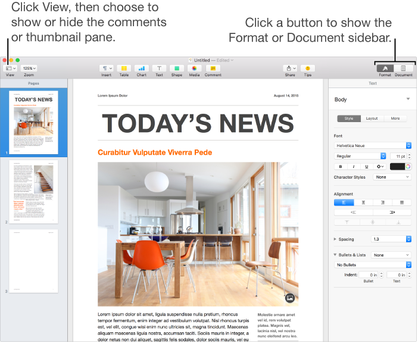Click the kitchen photo in document
The width and height of the screenshot is (418, 343).
(x=198, y=234)
